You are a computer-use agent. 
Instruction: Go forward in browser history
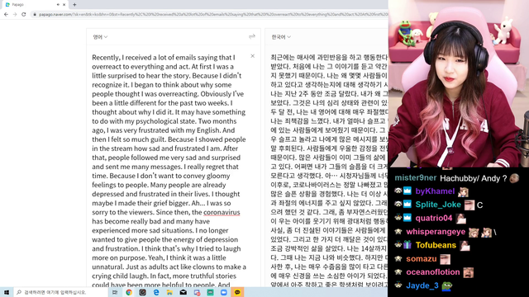(x=15, y=15)
